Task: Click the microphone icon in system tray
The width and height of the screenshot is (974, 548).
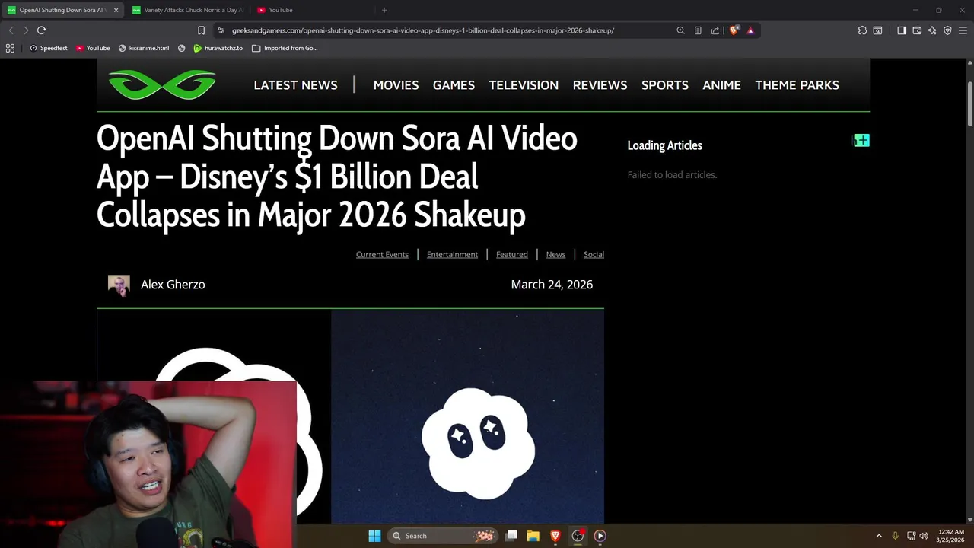Action: pos(895,536)
